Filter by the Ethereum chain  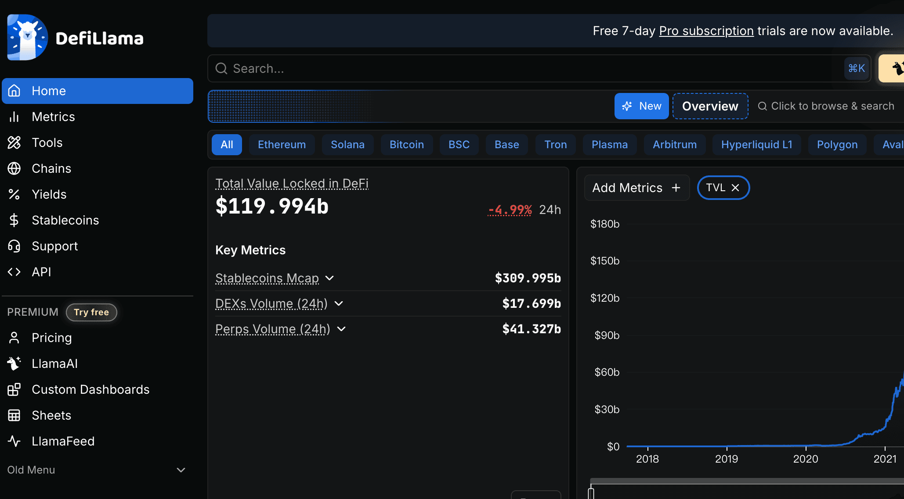(x=282, y=145)
